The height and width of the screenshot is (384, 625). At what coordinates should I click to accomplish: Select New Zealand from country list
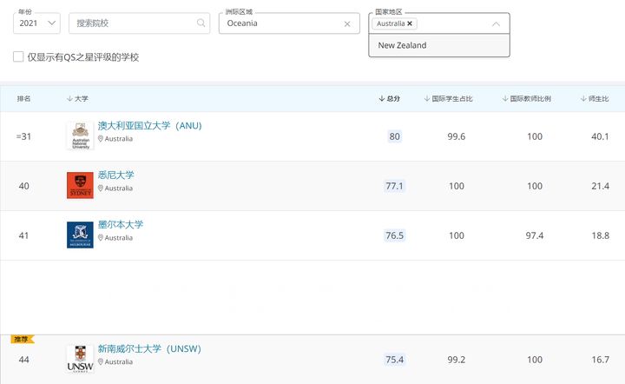point(439,45)
